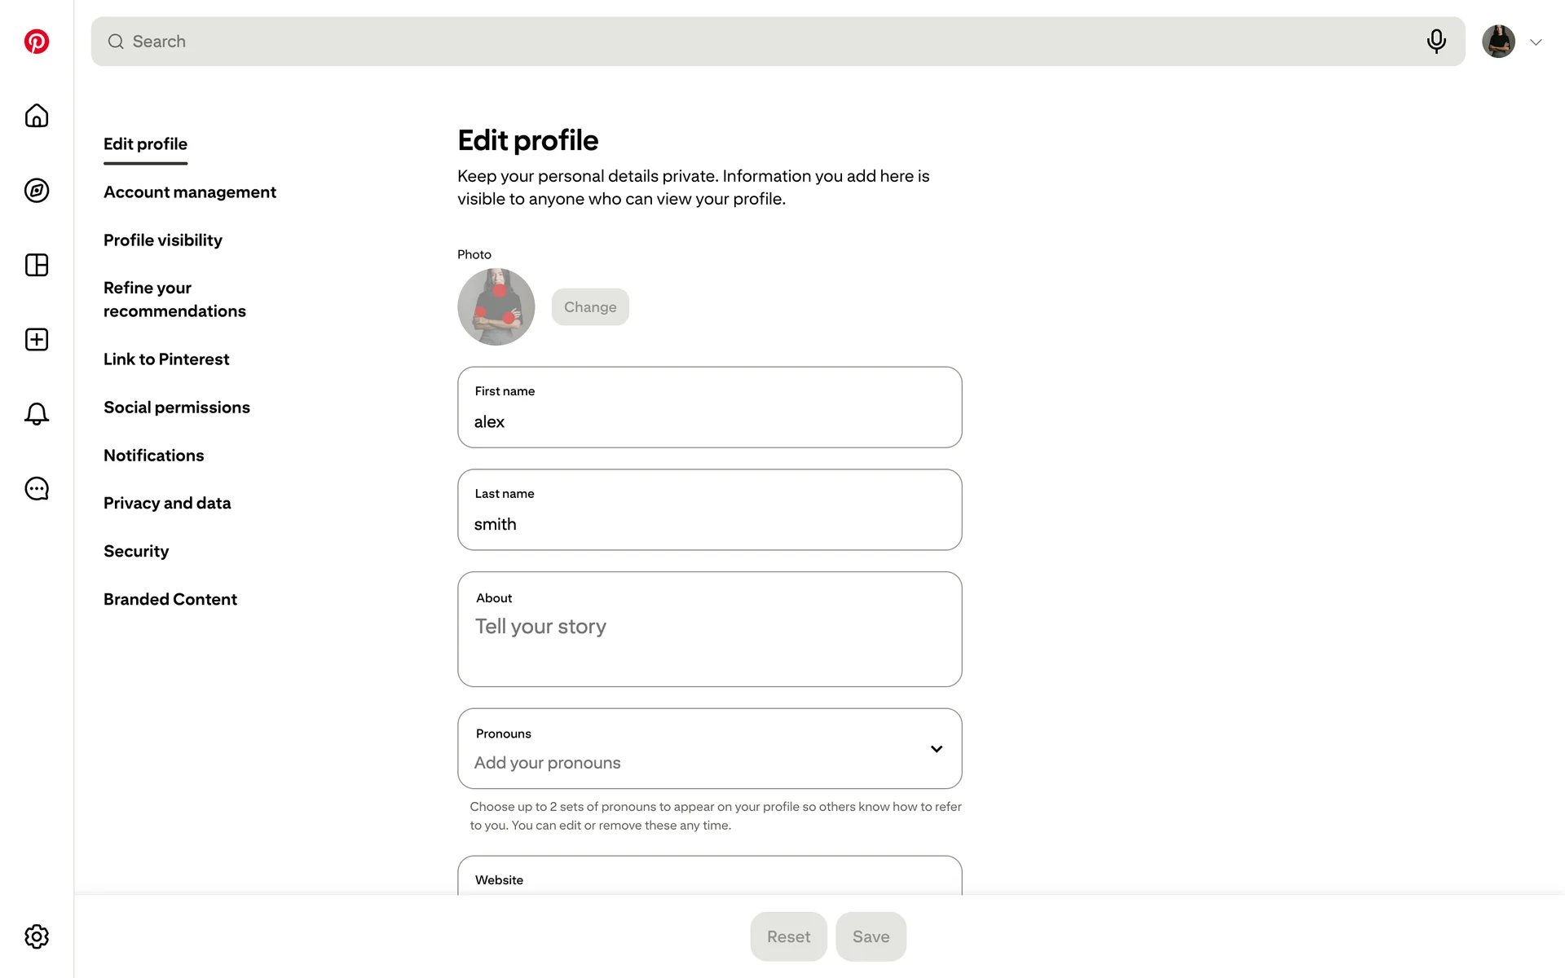The image size is (1565, 978).
Task: Click the Reset button
Action: click(788, 936)
